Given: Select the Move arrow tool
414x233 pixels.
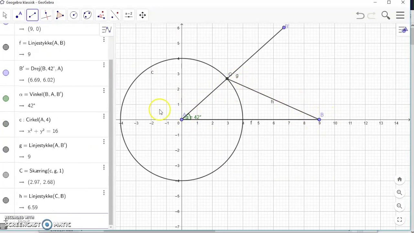Looking at the screenshot, I should (x=5, y=15).
